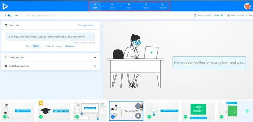The width and height of the screenshot is (253, 122).
Task: Select the graduation cap scene thumbnail
Action: (54, 111)
